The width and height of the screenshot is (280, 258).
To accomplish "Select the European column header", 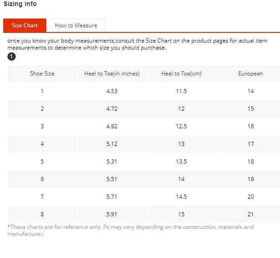I will [x=250, y=74].
